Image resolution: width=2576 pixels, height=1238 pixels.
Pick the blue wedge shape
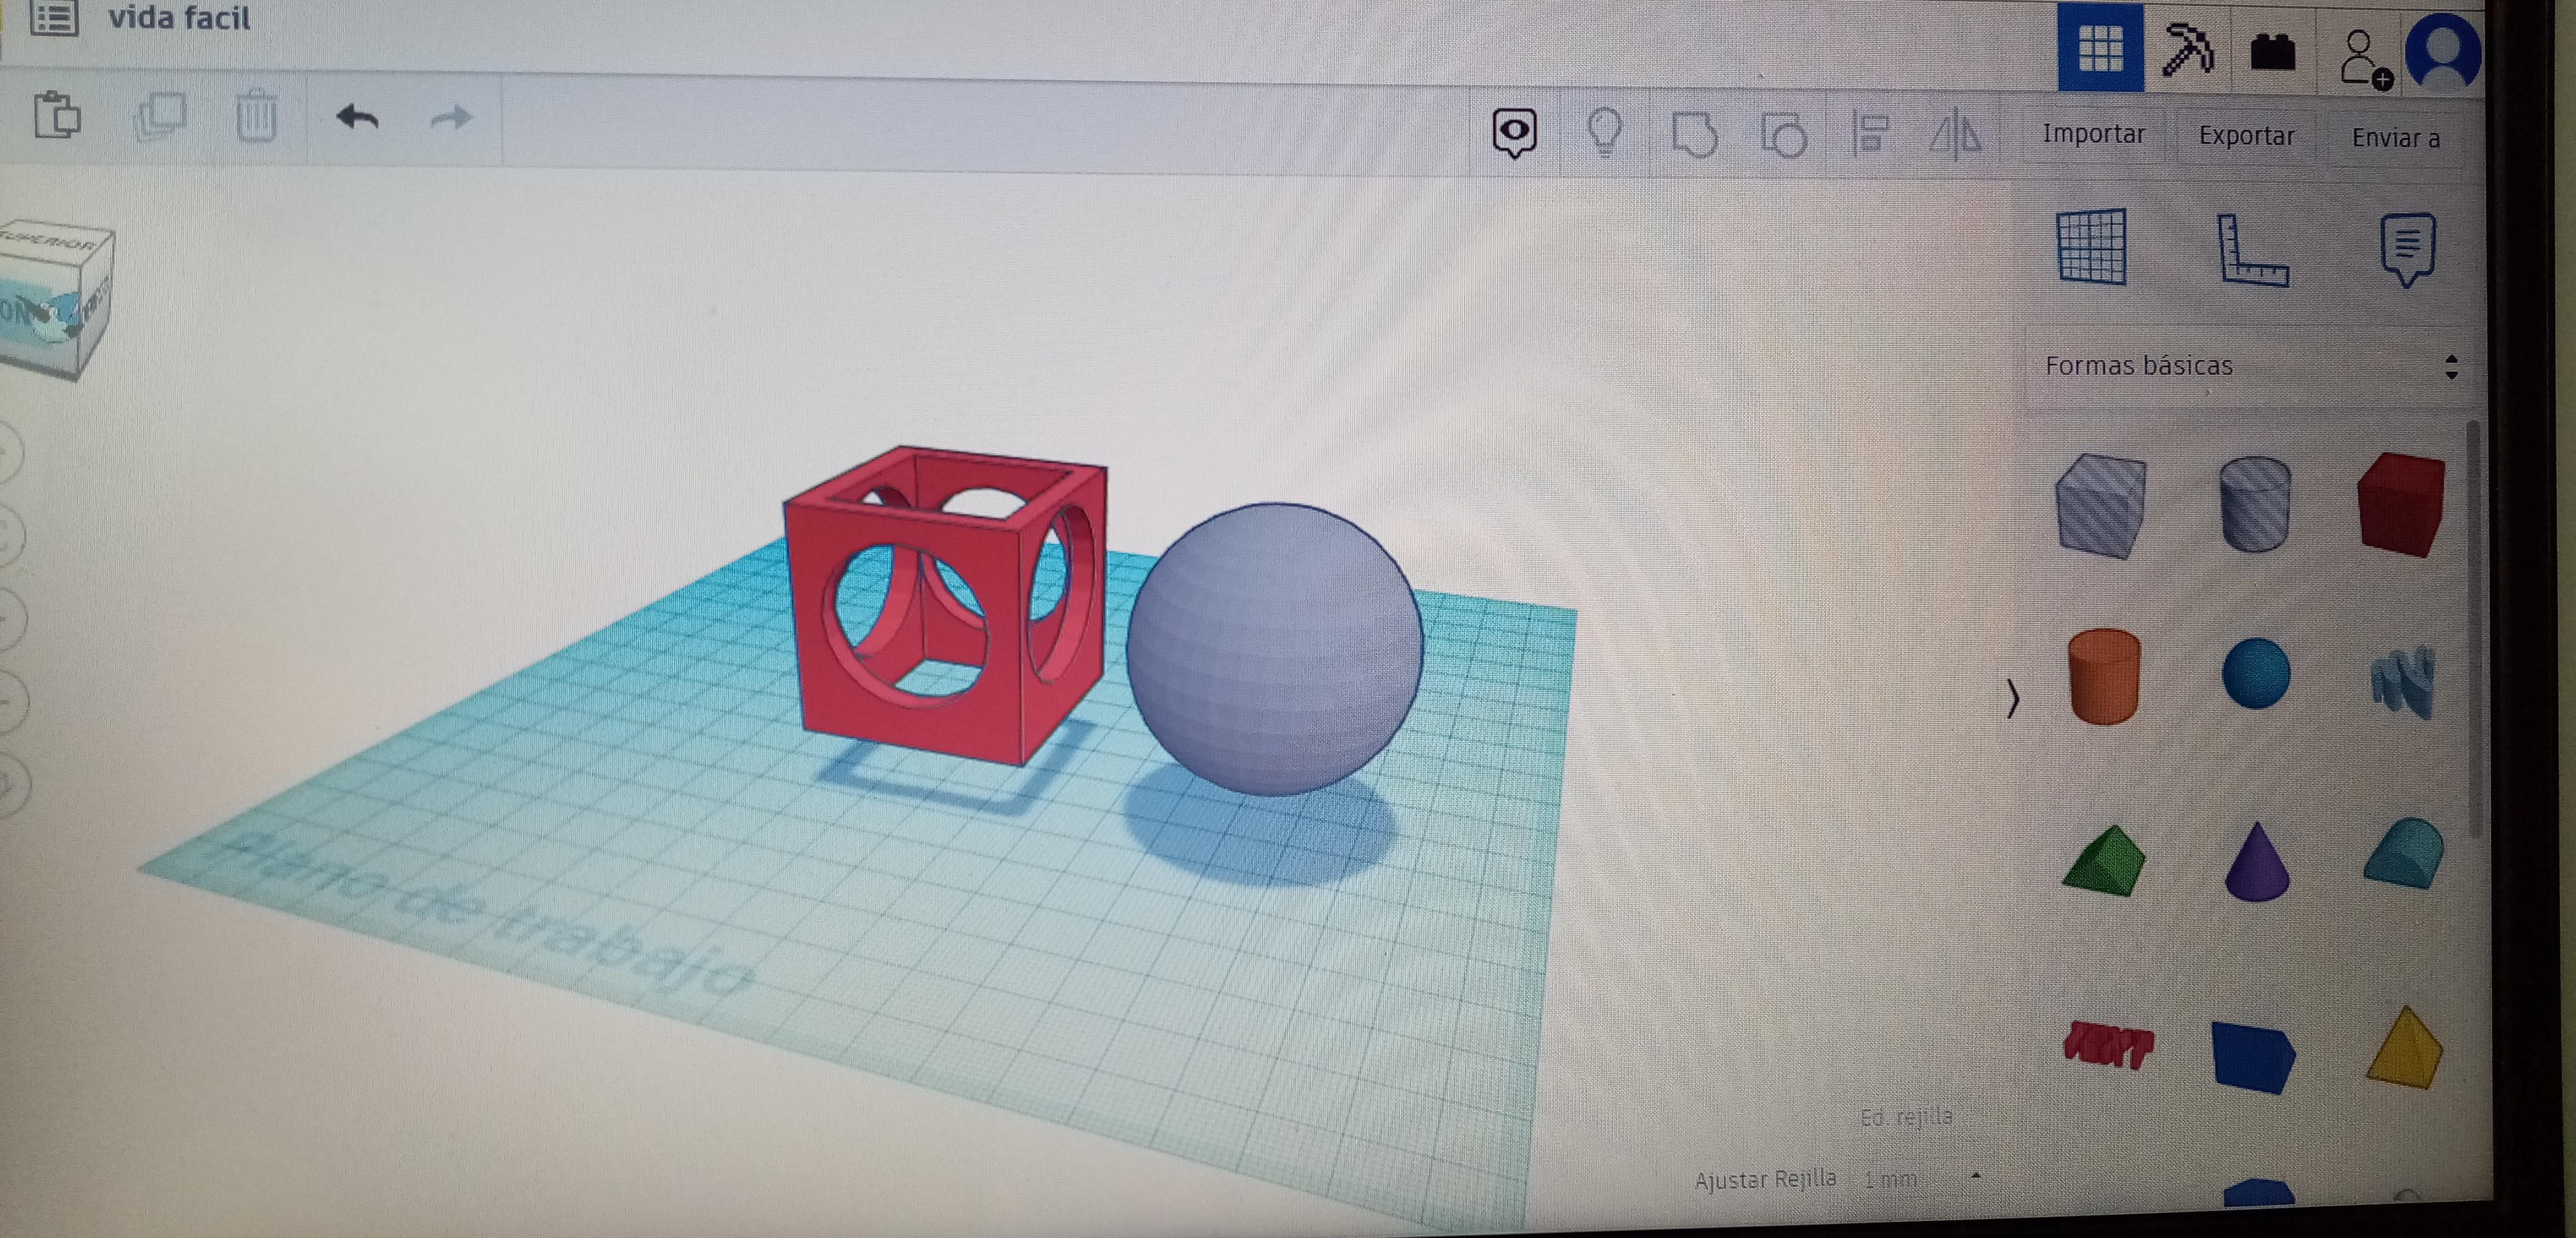[2253, 1056]
